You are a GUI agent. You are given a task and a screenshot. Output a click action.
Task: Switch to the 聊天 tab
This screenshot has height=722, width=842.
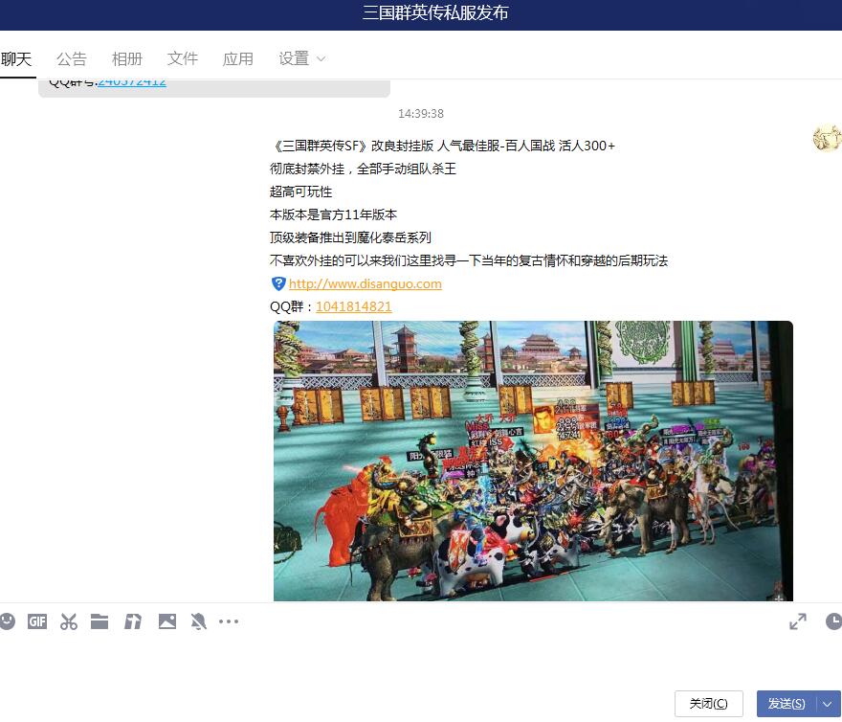(16, 58)
